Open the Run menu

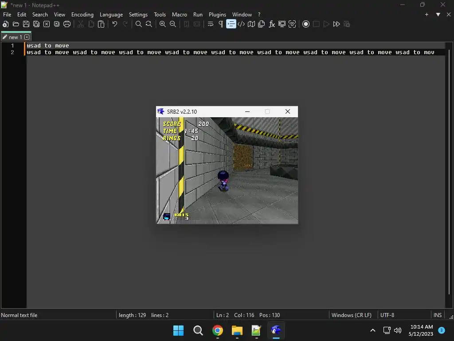pos(198,15)
